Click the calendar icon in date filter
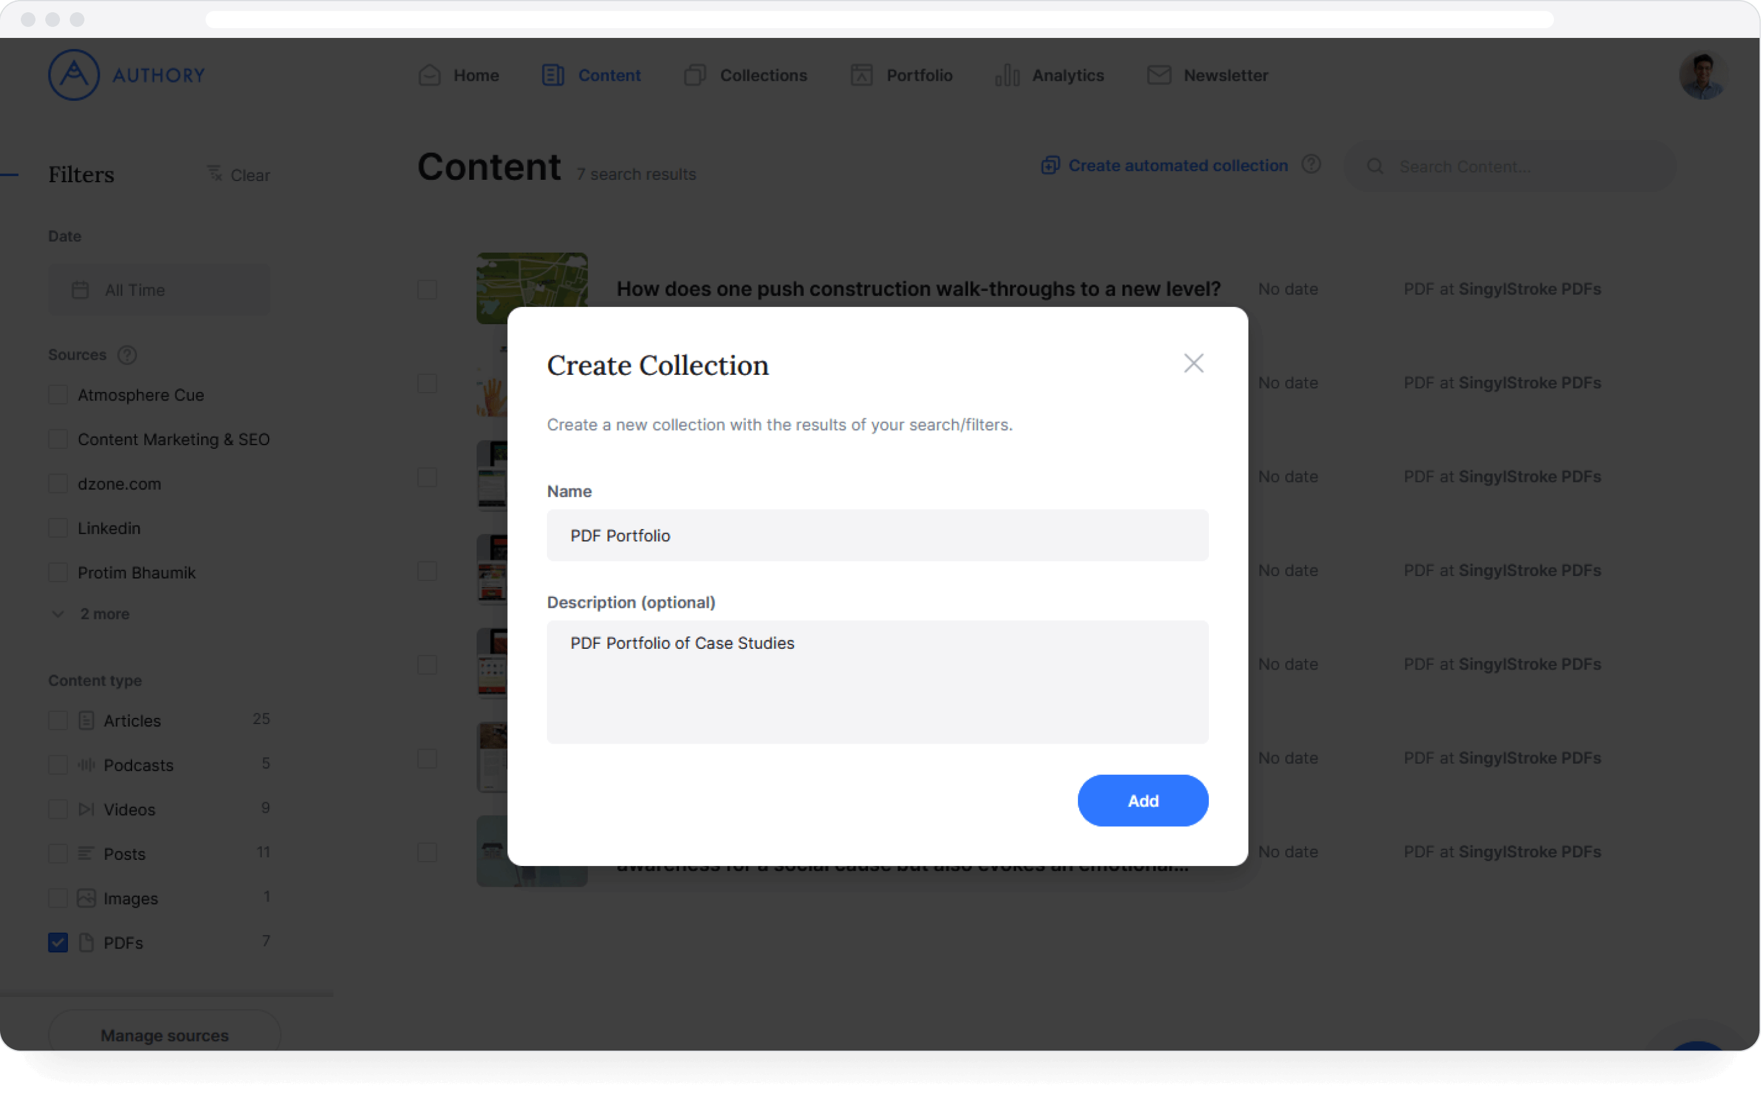The width and height of the screenshot is (1762, 1113). click(x=81, y=290)
